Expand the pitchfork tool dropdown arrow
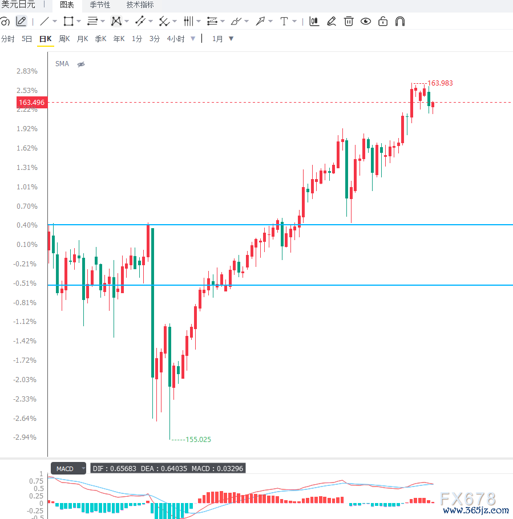The height and width of the screenshot is (519, 513). coord(175,22)
